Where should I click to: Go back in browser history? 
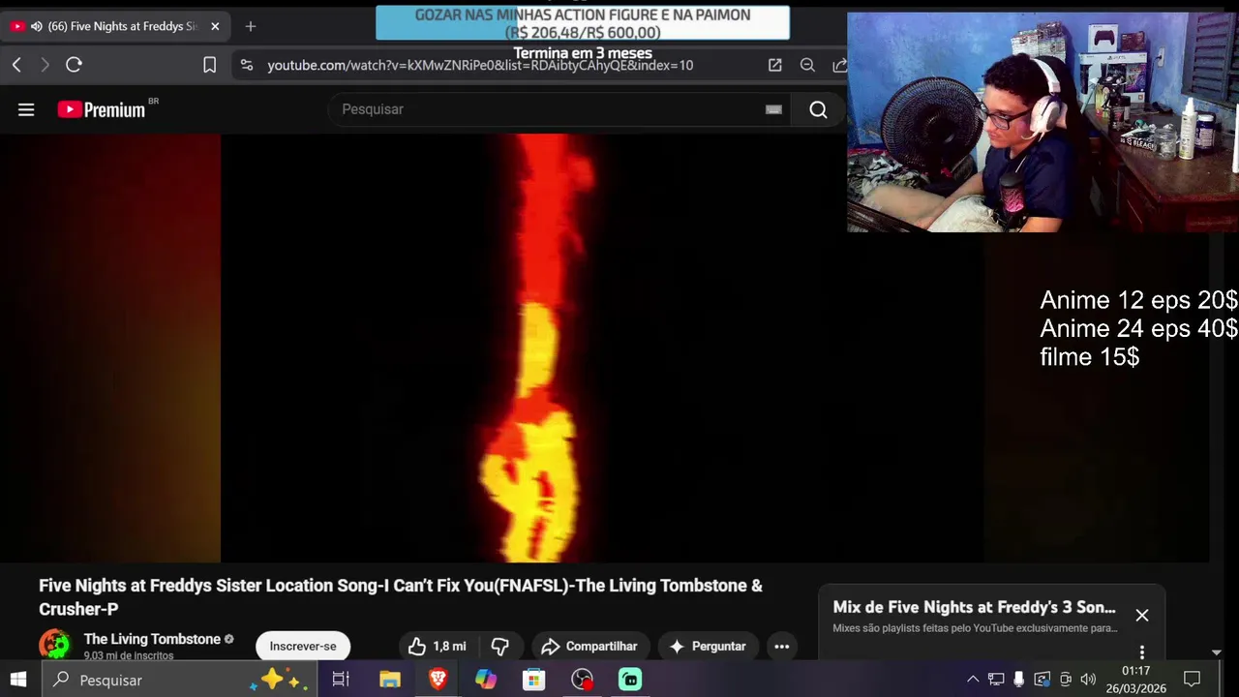click(x=16, y=65)
